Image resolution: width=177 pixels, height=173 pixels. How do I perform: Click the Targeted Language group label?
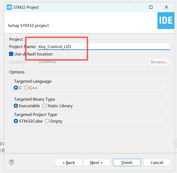coord(33,81)
